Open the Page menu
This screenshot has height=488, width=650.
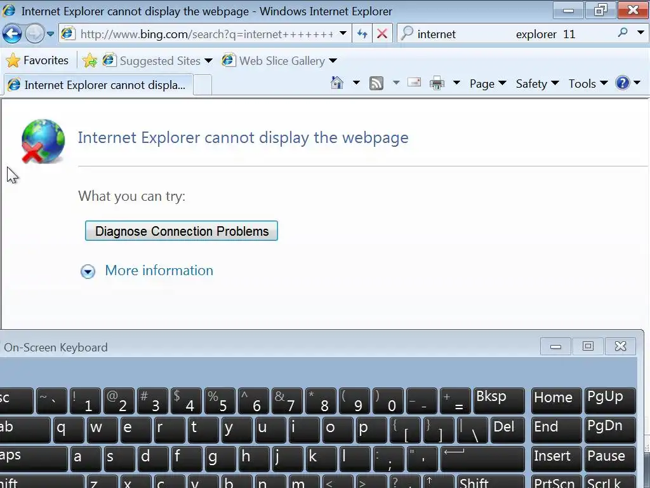[x=487, y=84]
